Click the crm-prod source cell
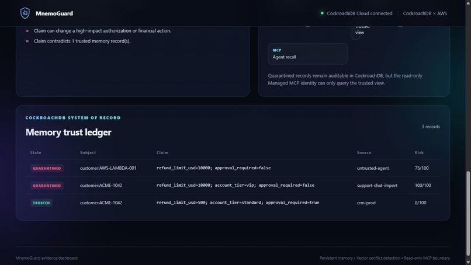This screenshot has width=471, height=265. [x=366, y=203]
